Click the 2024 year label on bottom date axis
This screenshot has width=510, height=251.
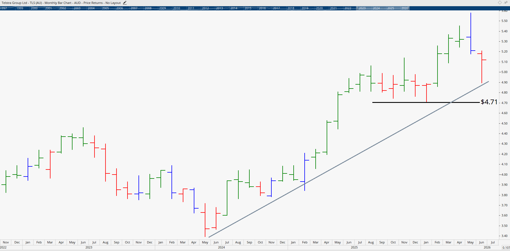(x=221, y=247)
